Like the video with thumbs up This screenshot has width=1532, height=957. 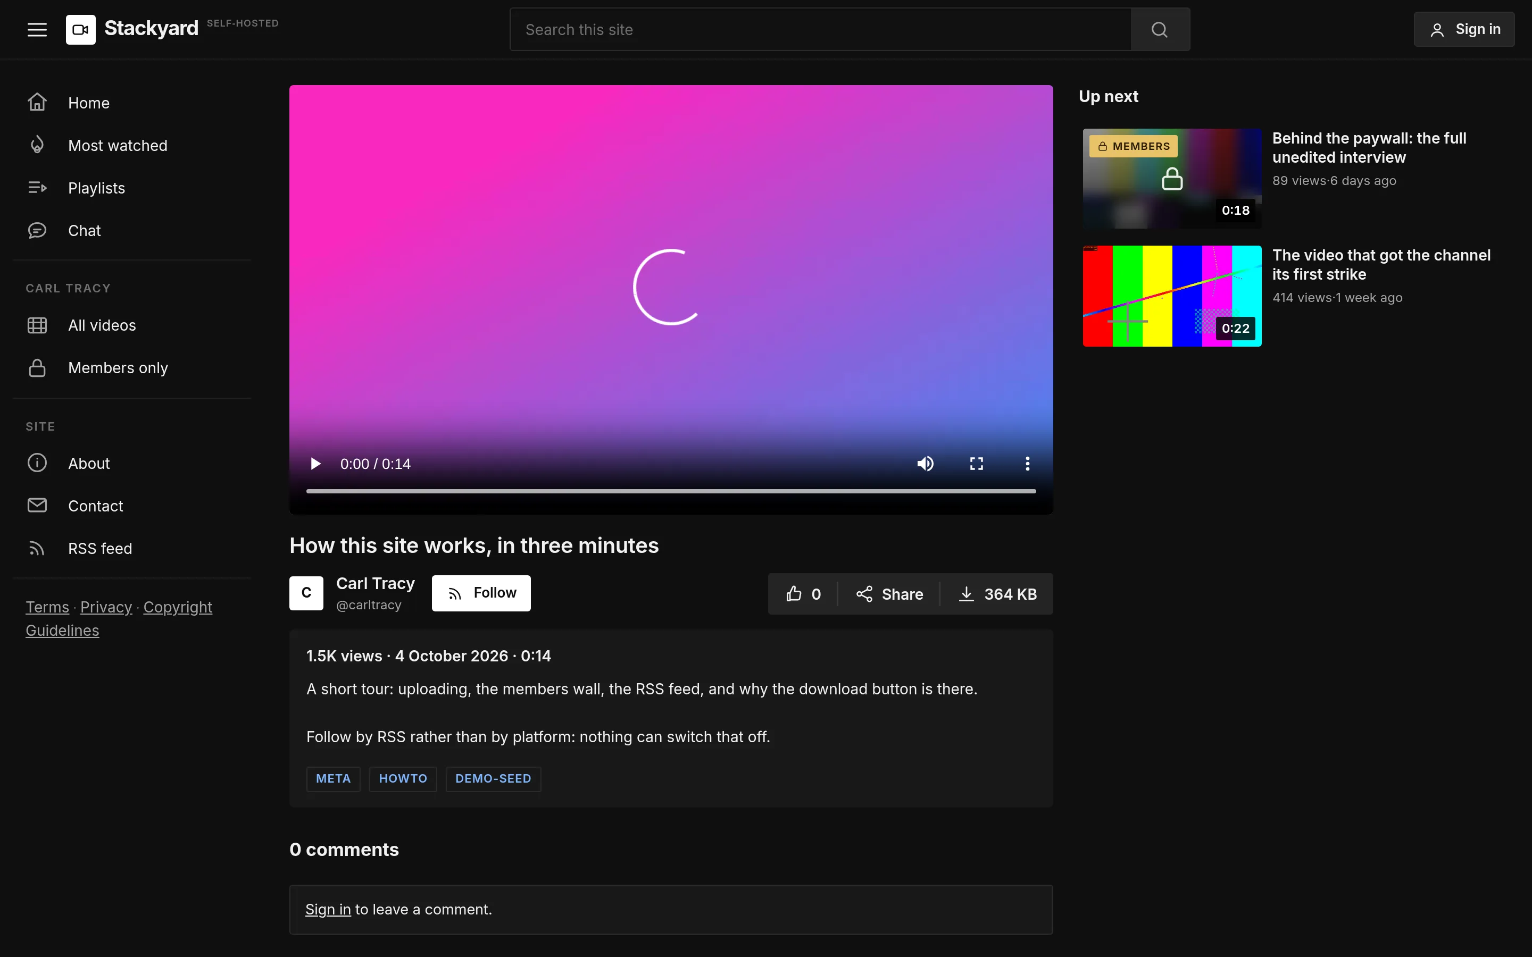pos(803,594)
